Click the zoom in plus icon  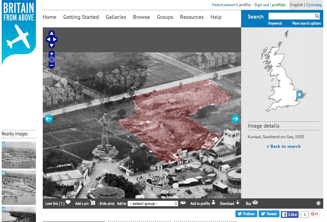(x=52, y=54)
